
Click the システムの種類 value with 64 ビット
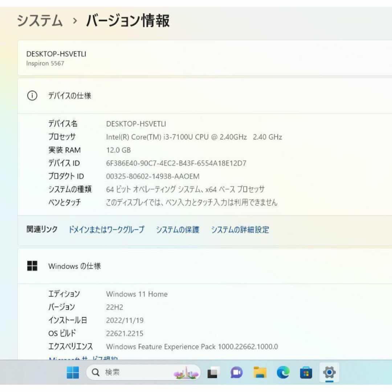[x=185, y=189]
